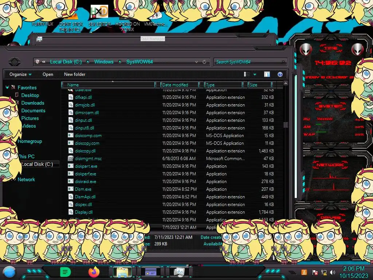The height and width of the screenshot is (280, 373).
Task: Expand the view options dropdown arrow
Action: (x=255, y=74)
